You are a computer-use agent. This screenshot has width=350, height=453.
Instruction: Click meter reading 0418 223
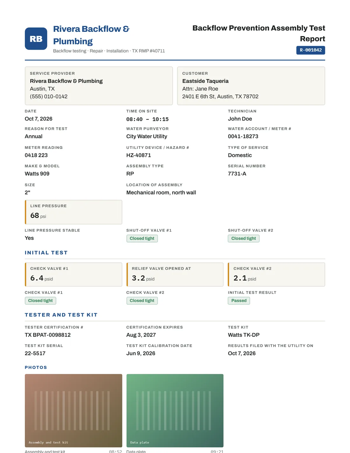point(36,155)
